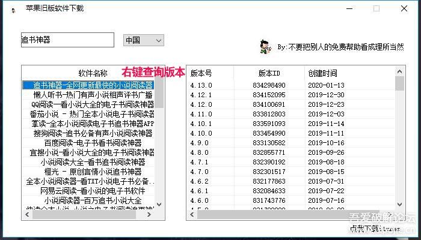
Task: Select 橙光 - 原创言情小说追书神器 row
Action: (x=88, y=172)
